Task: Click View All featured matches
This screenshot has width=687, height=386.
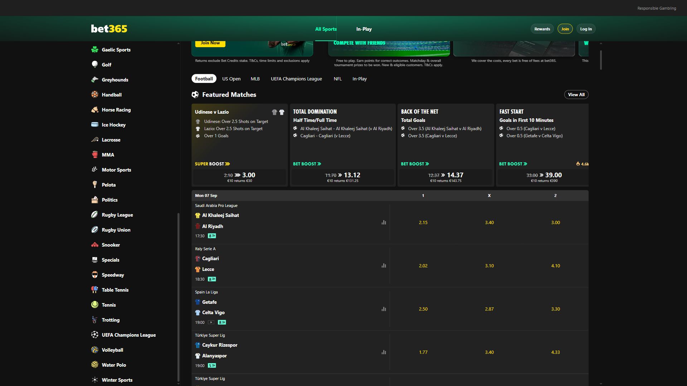Action: (576, 95)
